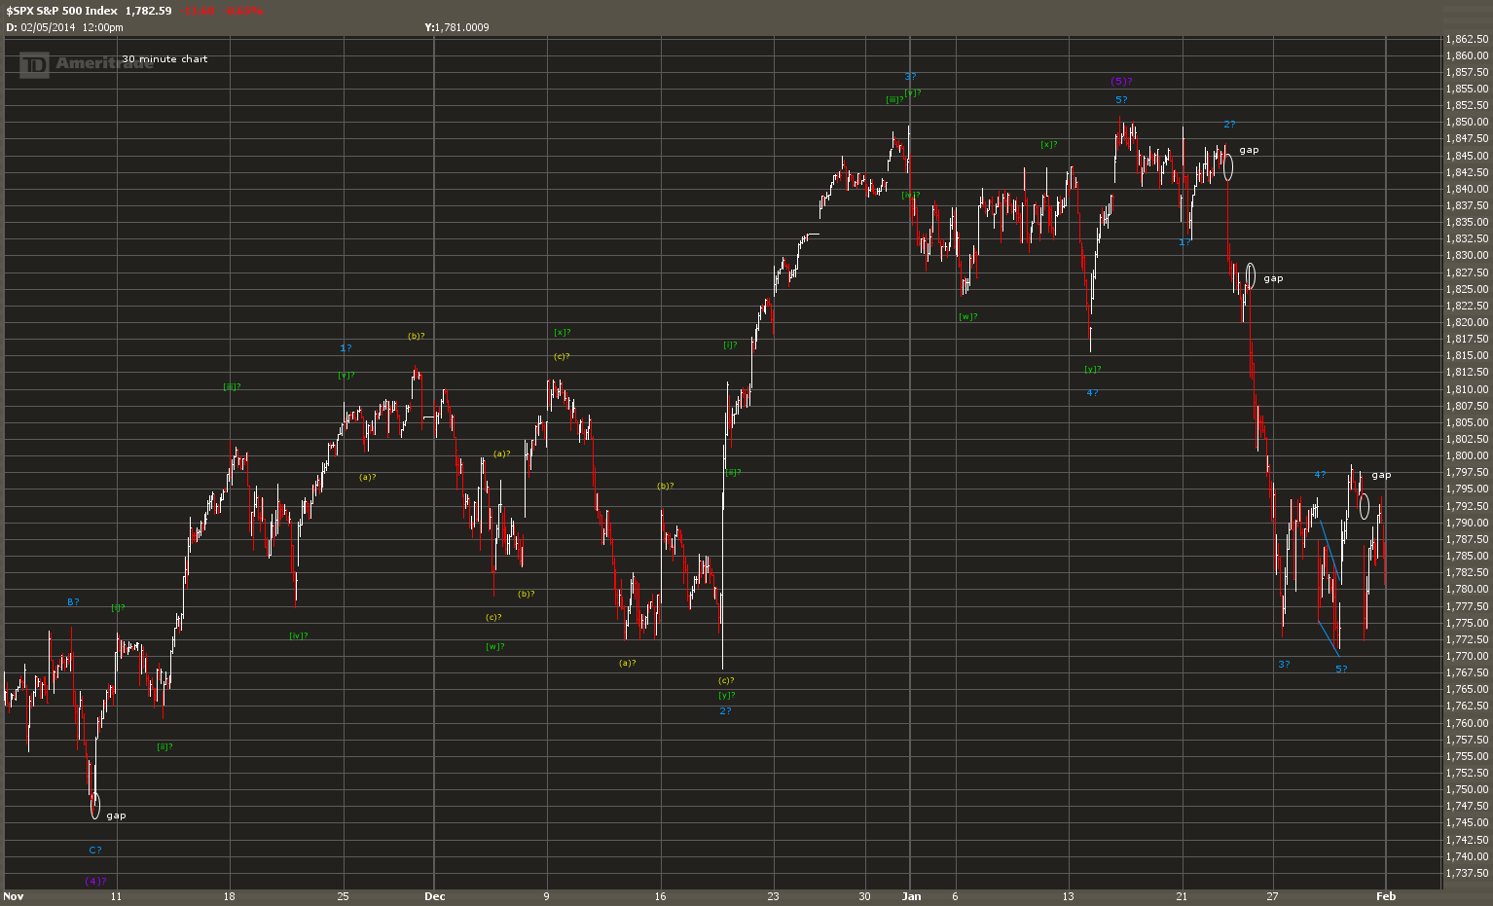Viewport: 1493px width, 906px height.
Task: Select the gap circle near the 1,792.50 level
Action: (x=1365, y=506)
